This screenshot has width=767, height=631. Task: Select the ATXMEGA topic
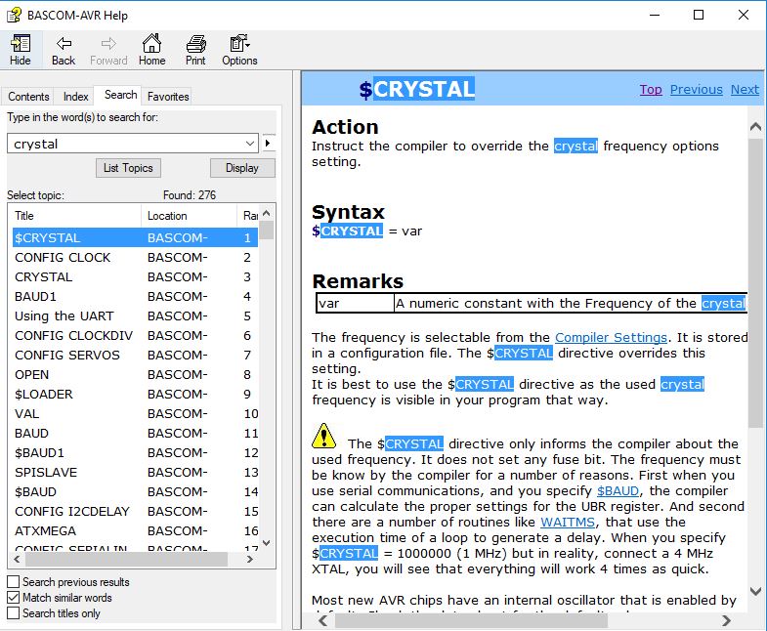pos(134,531)
